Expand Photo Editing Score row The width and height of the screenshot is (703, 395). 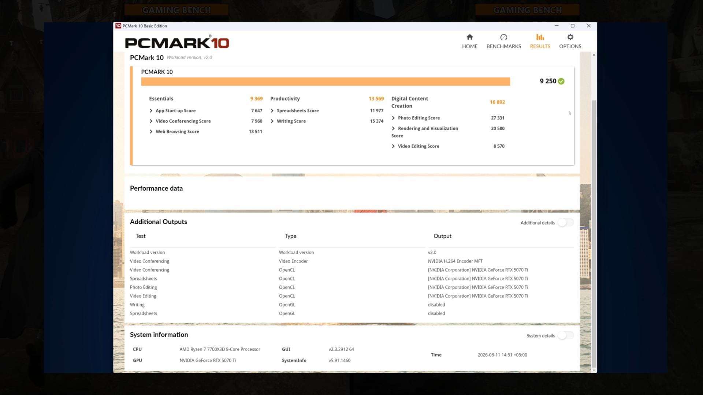click(393, 118)
